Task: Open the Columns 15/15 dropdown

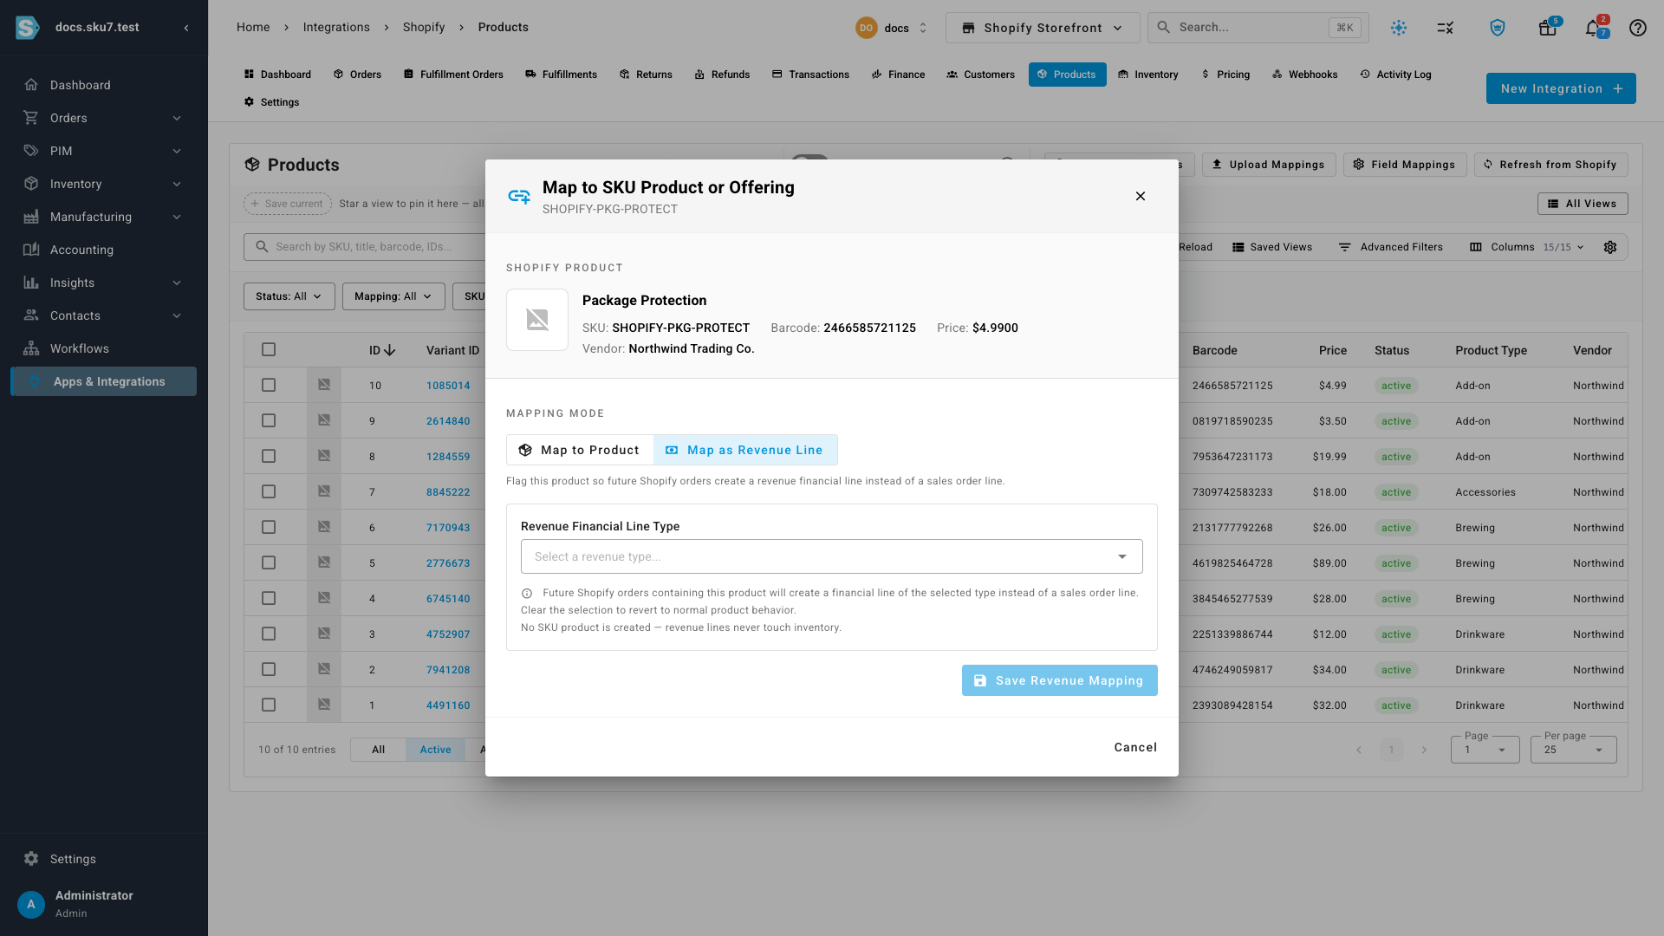Action: click(1527, 247)
